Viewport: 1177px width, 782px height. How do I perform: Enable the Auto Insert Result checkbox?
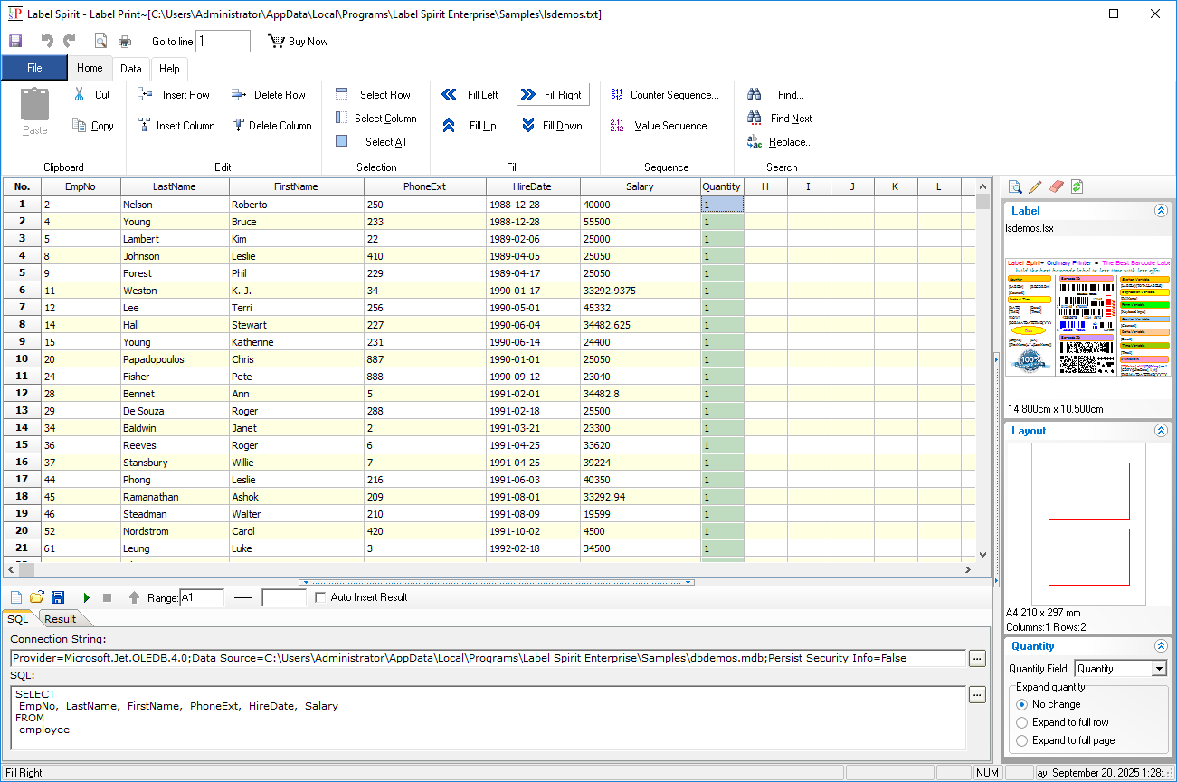tap(320, 597)
